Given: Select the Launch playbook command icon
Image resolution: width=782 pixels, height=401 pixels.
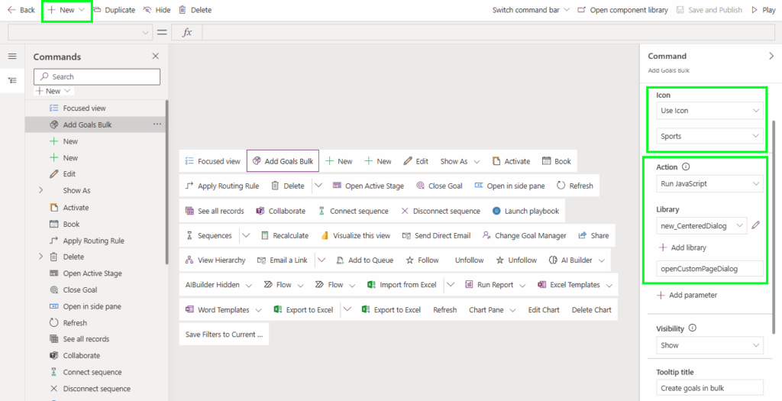Looking at the screenshot, I should (497, 211).
